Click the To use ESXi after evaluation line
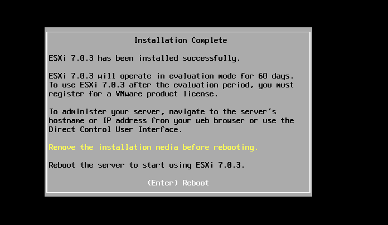388x225 pixels. click(171, 85)
